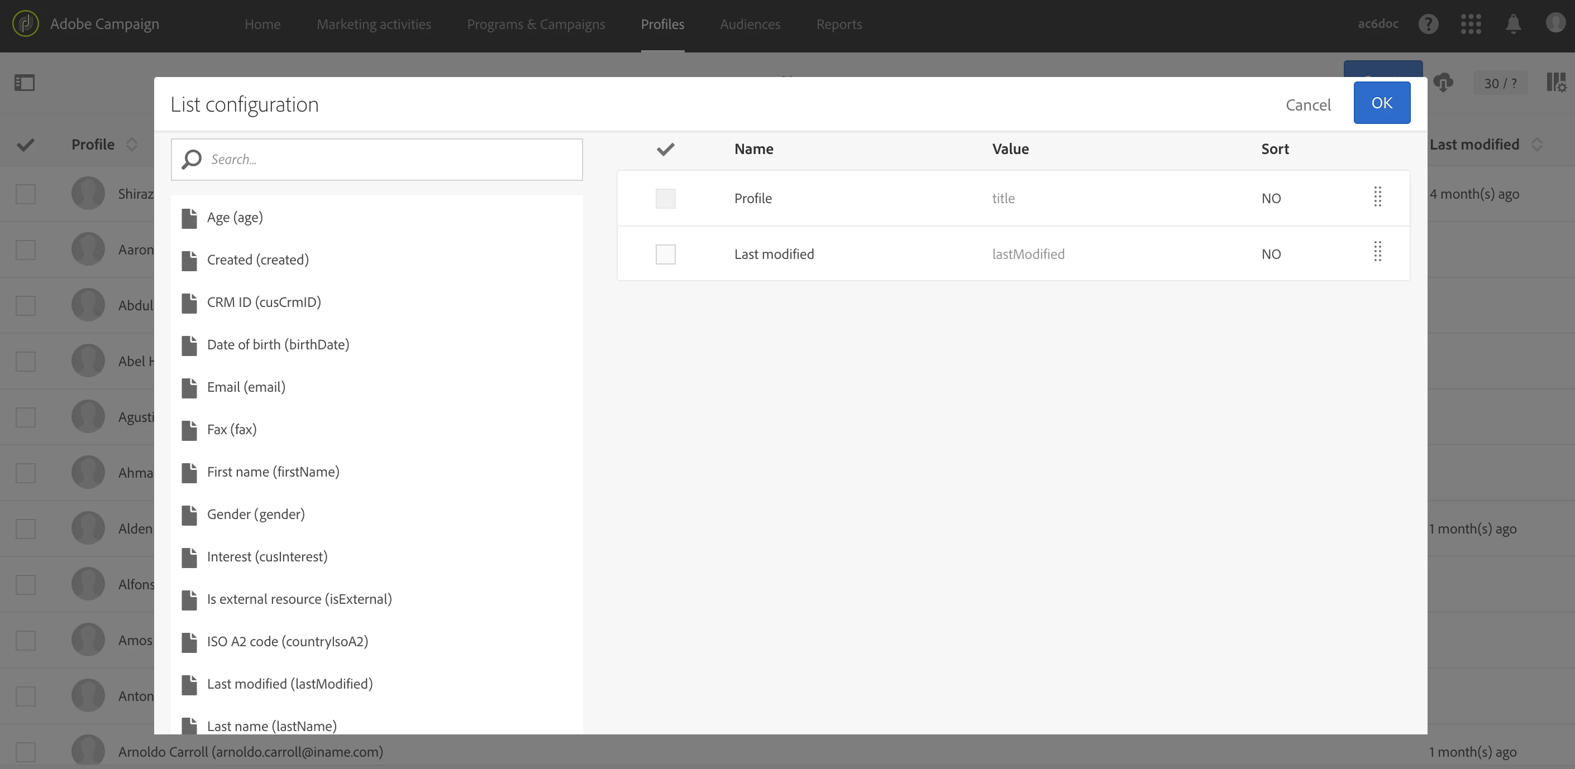Click the Adobe Campaign logo icon
The width and height of the screenshot is (1575, 769).
coord(25,24)
